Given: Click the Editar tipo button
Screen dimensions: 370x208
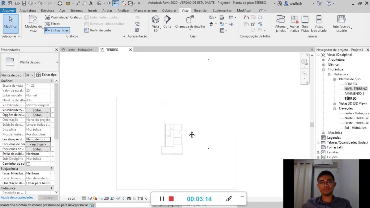Looking at the screenshot, I should (47, 75).
